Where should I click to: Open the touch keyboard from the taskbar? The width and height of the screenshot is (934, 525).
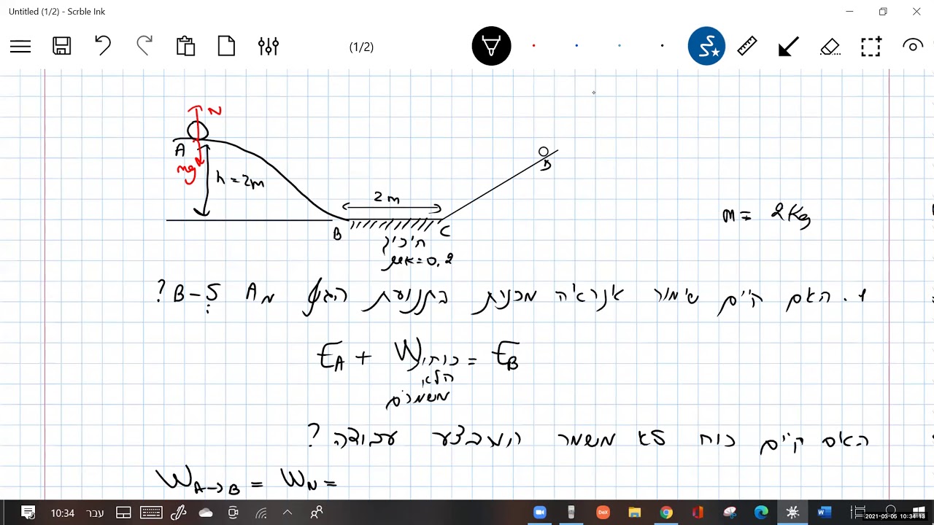click(x=151, y=513)
